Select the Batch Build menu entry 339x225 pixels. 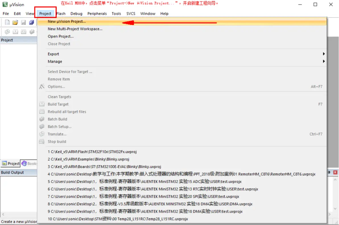(182, 119)
